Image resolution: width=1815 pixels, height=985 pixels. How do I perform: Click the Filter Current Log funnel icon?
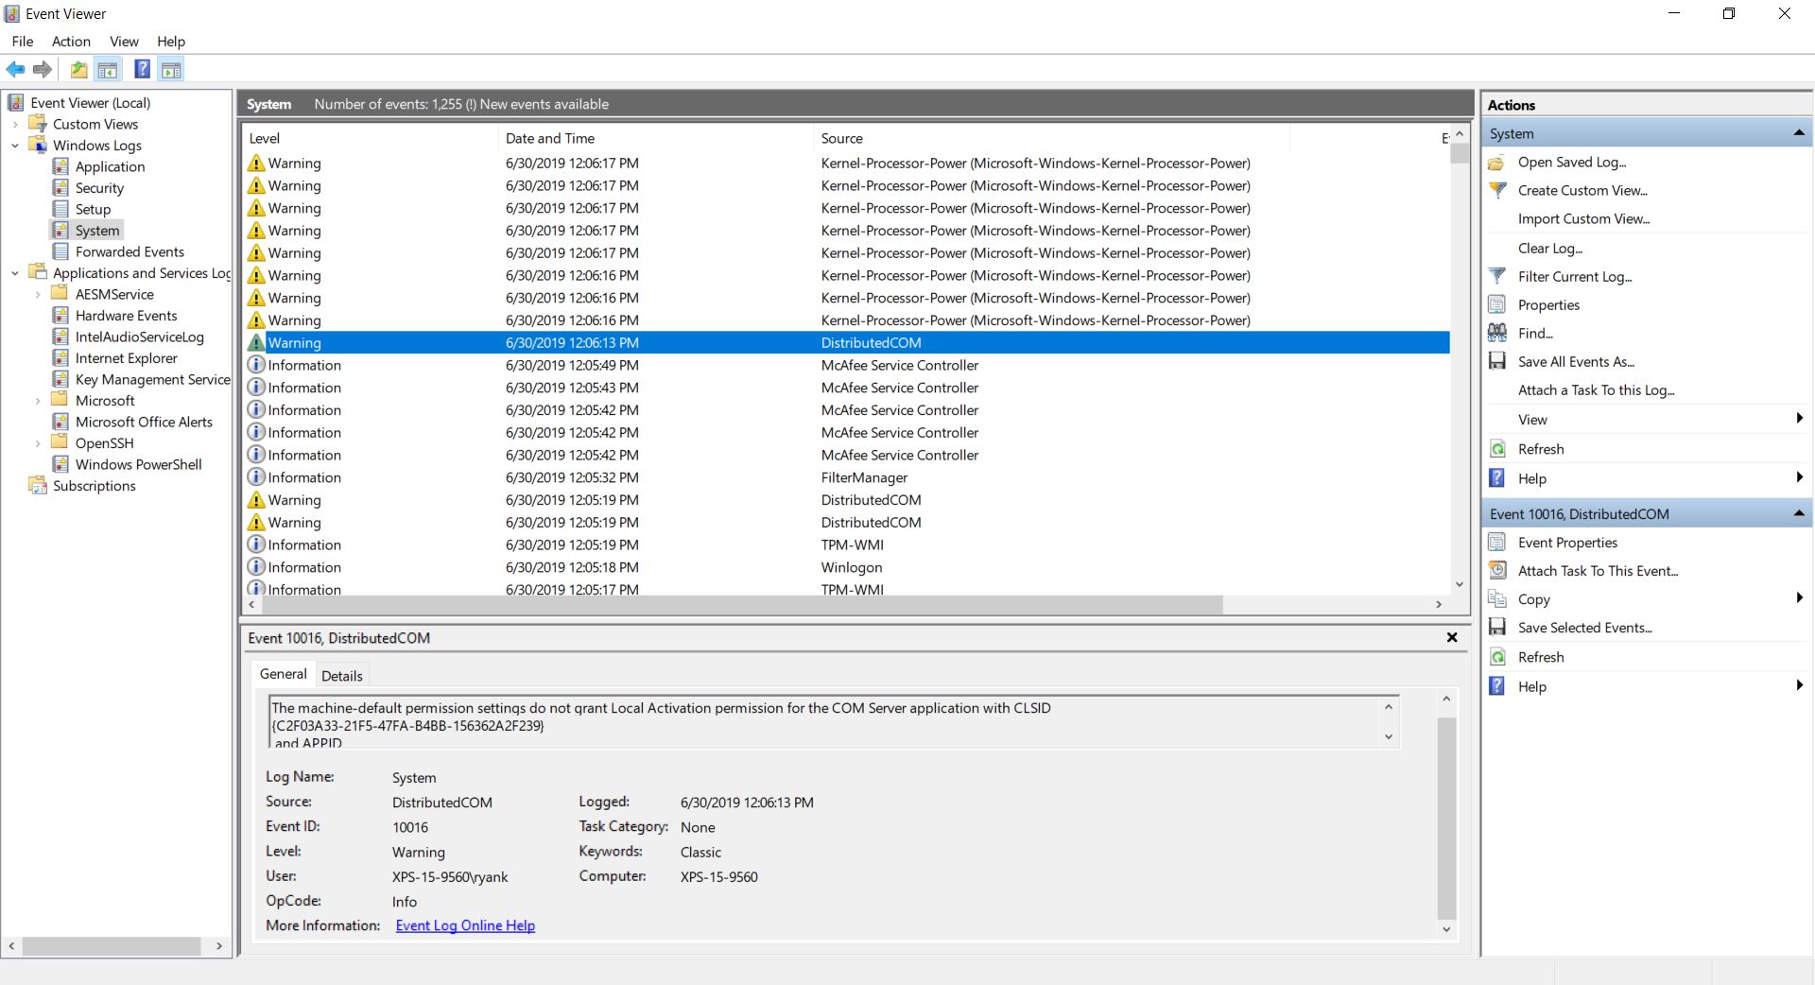(1497, 276)
